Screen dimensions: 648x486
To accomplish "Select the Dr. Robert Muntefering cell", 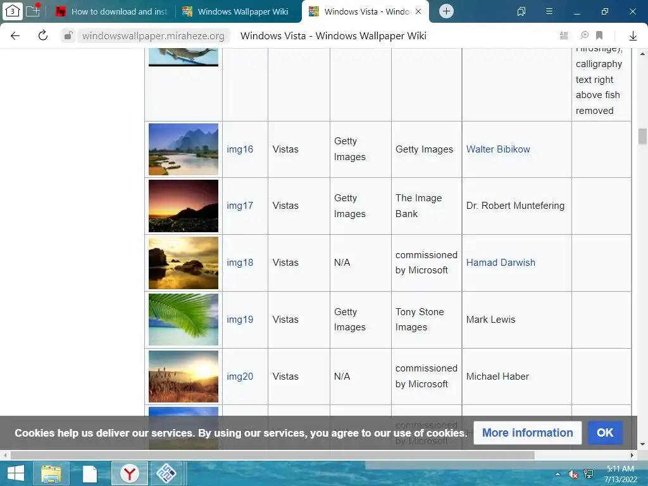I will pos(516,206).
